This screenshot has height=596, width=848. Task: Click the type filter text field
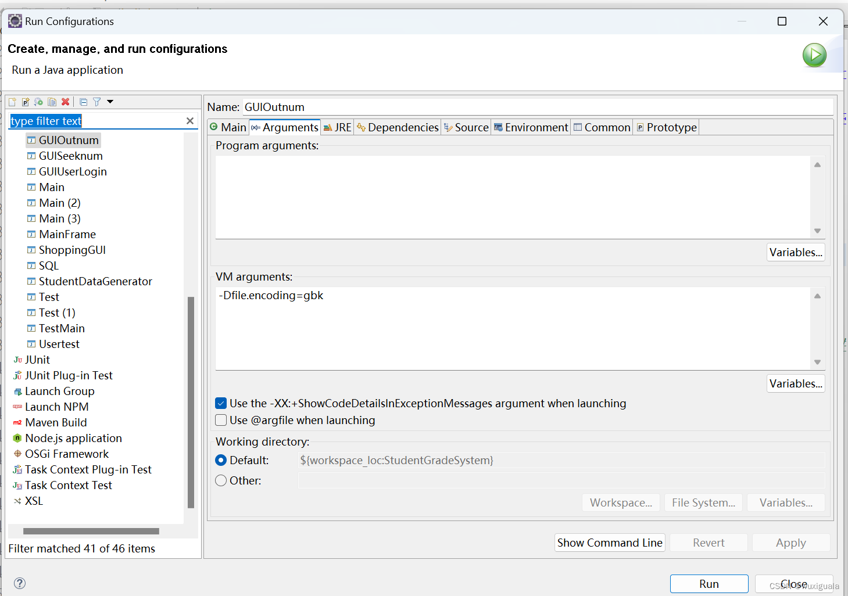coord(96,121)
